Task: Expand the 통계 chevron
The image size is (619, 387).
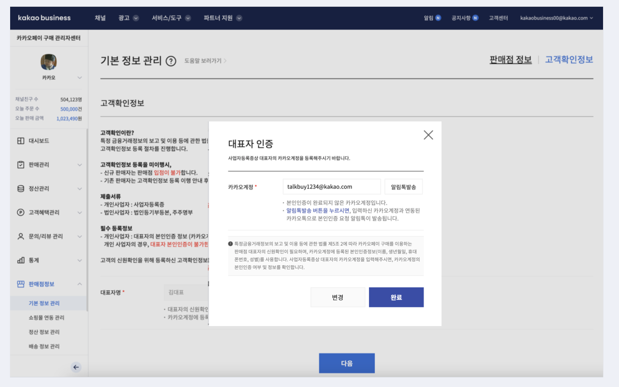Action: point(80,260)
